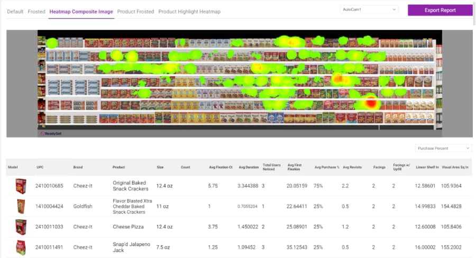This screenshot has height=258, width=476.
Task: Sort by the Avg Purchase % column header
Action: click(325, 168)
